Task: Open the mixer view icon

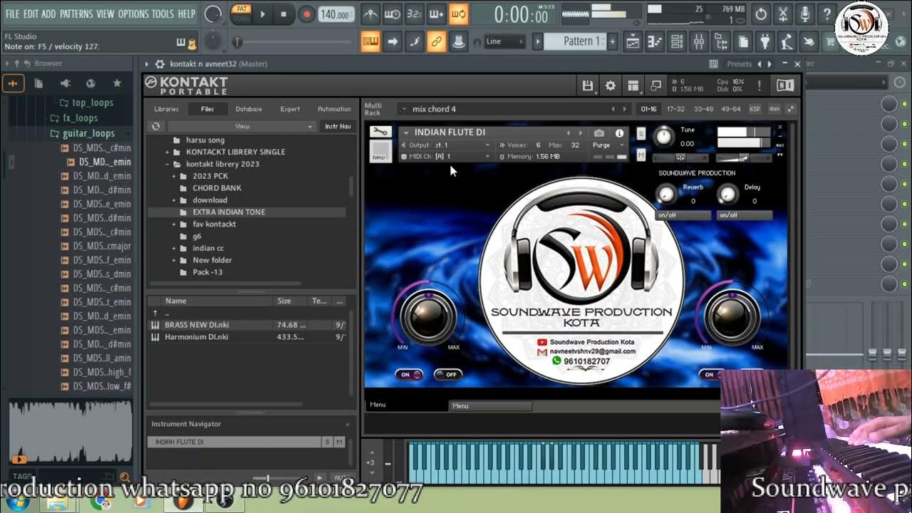Action: coord(699,41)
